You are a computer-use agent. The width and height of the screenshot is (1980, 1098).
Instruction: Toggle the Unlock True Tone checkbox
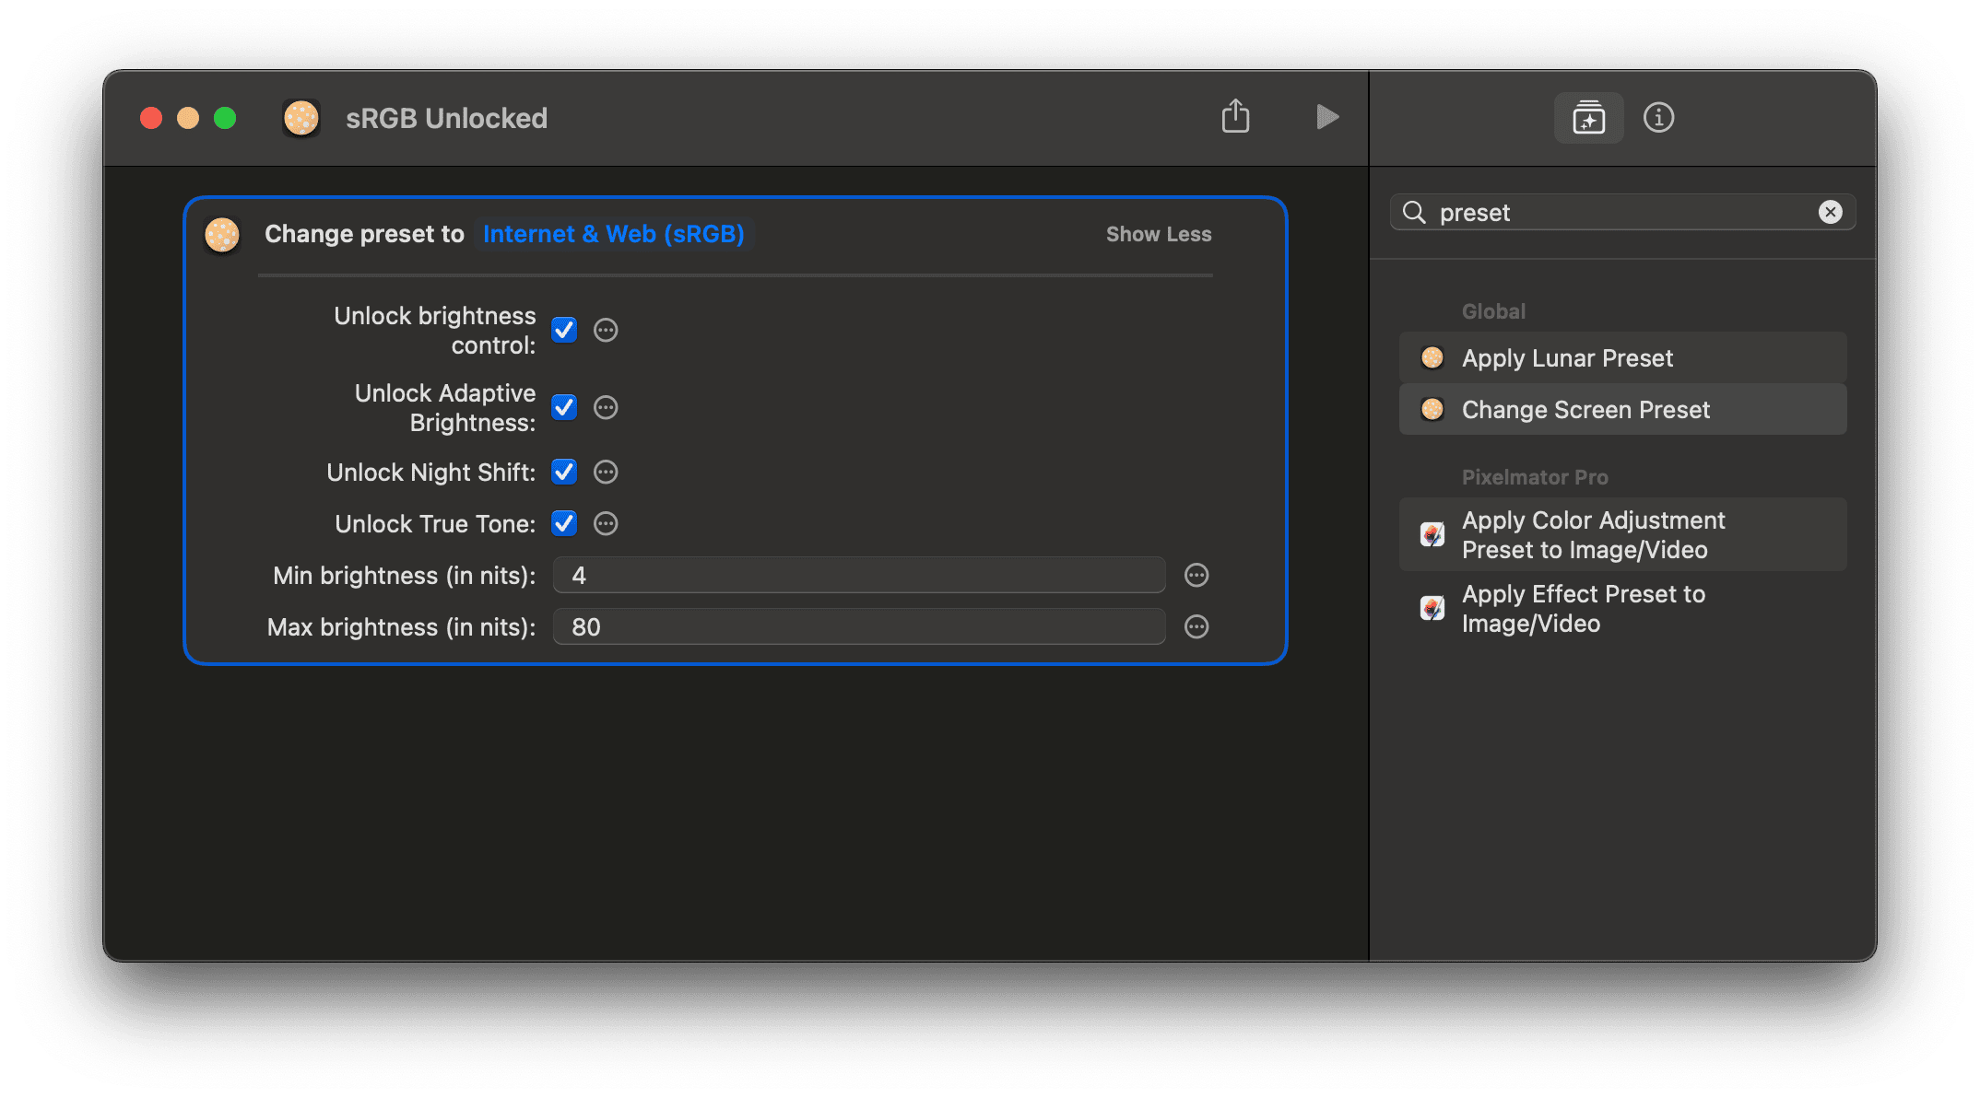point(564,523)
